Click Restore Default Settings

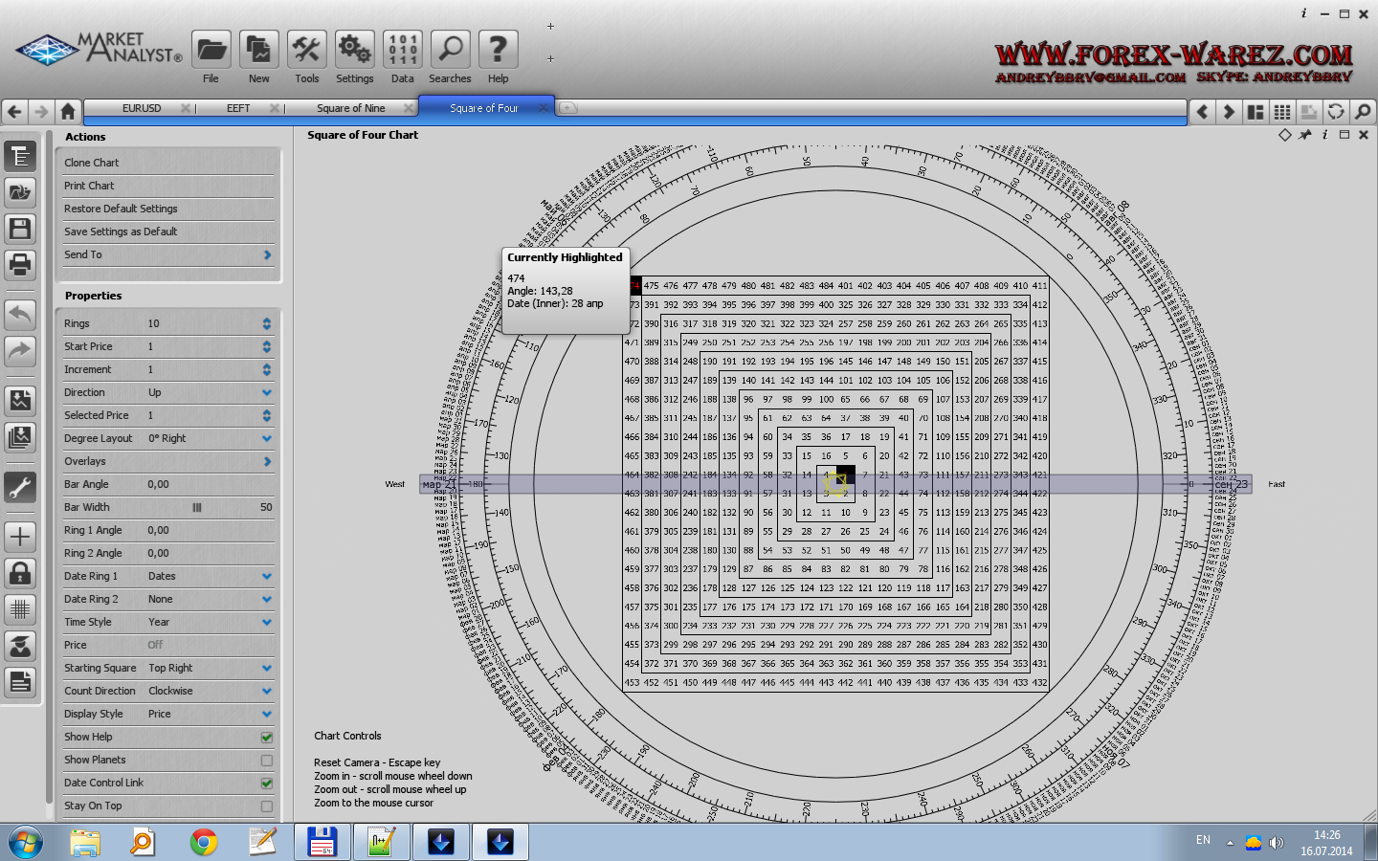121,209
